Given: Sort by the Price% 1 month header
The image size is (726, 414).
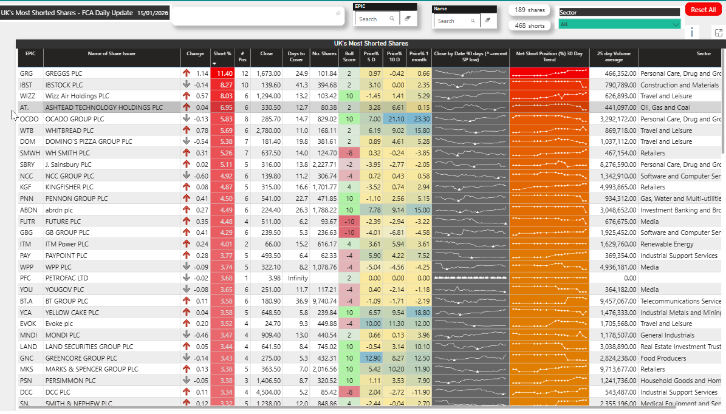Looking at the screenshot, I should click(x=419, y=56).
